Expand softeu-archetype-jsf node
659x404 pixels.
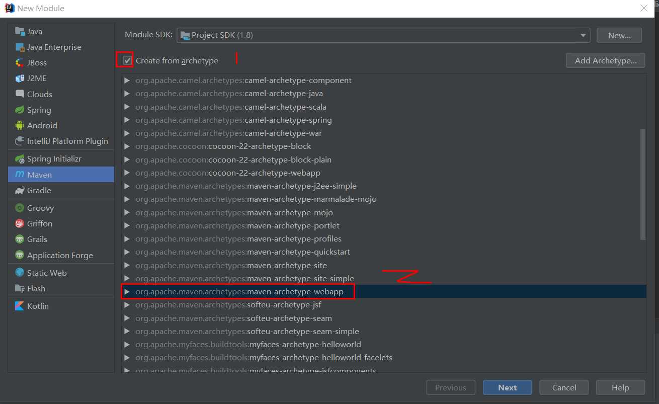pyautogui.click(x=127, y=305)
